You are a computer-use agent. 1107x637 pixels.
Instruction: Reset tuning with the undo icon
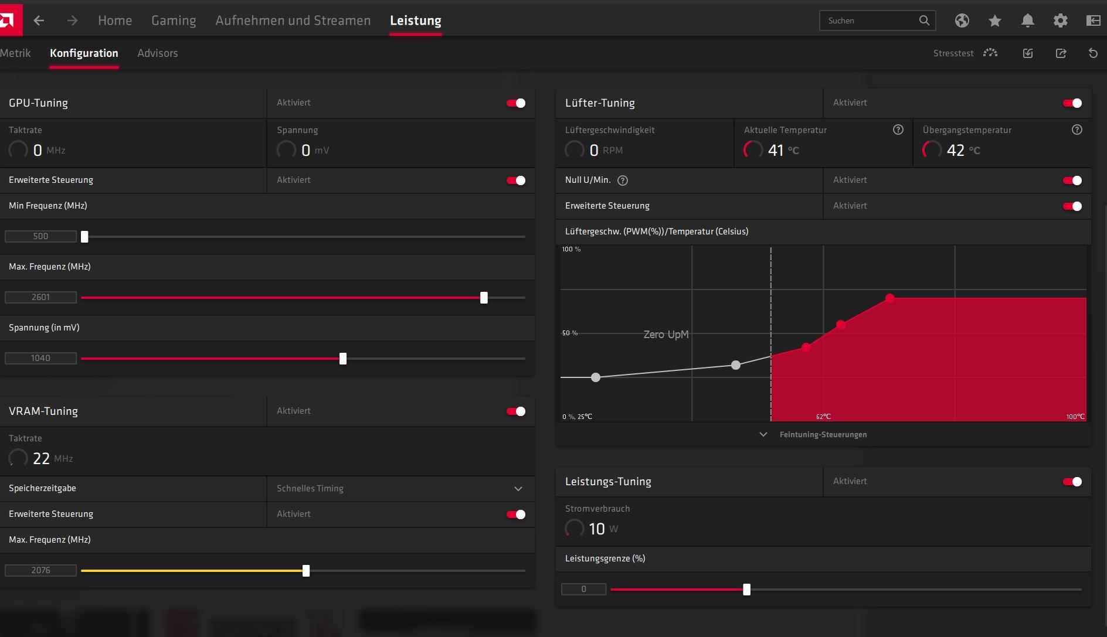click(x=1093, y=53)
